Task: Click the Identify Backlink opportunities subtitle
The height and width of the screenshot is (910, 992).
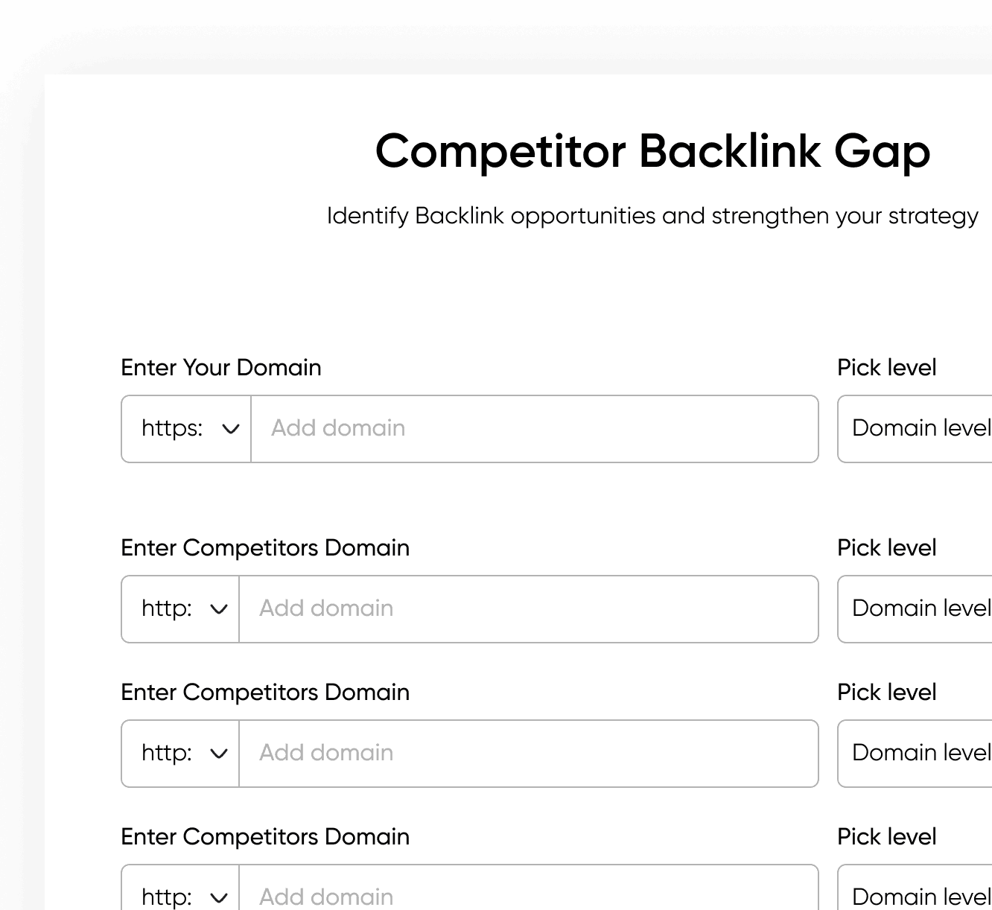Action: coord(652,216)
